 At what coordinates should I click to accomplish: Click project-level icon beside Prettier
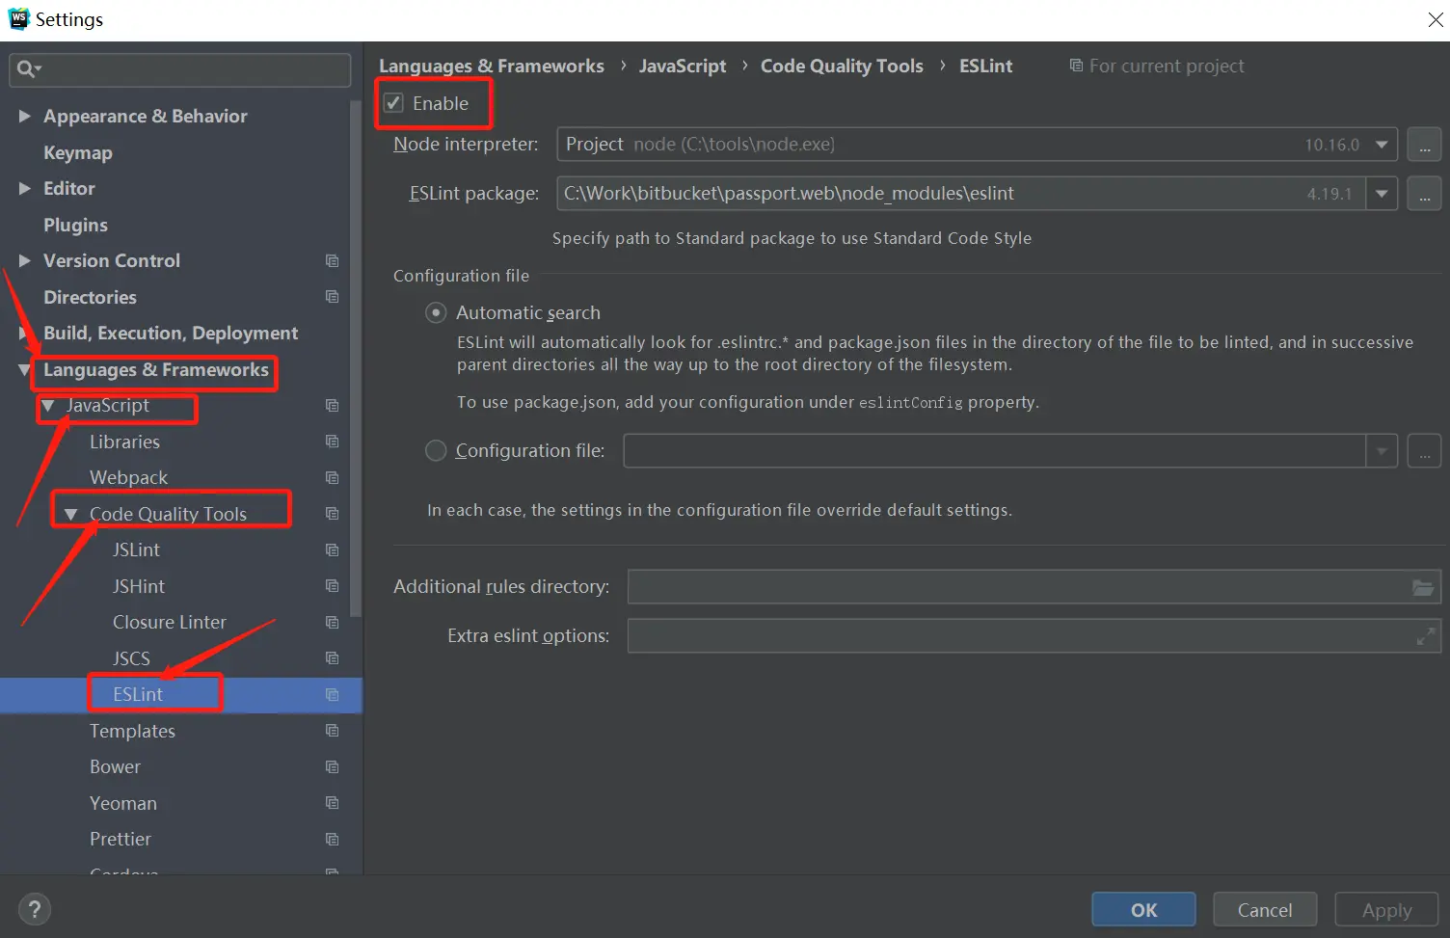pos(332,839)
